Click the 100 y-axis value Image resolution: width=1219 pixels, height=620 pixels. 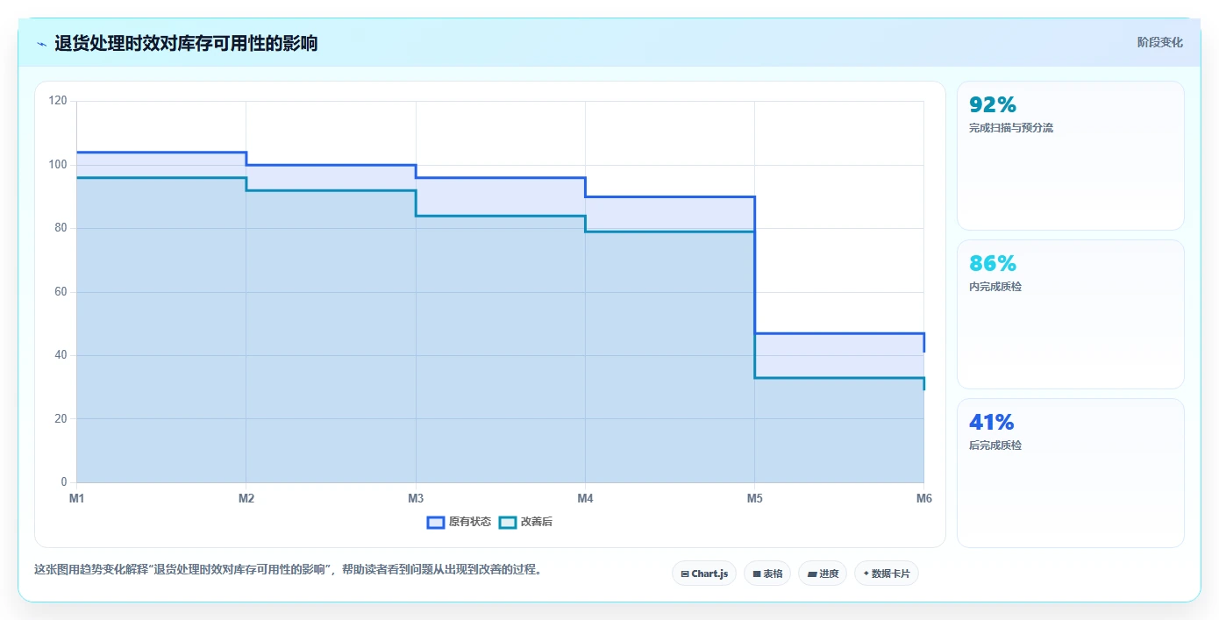(x=58, y=165)
